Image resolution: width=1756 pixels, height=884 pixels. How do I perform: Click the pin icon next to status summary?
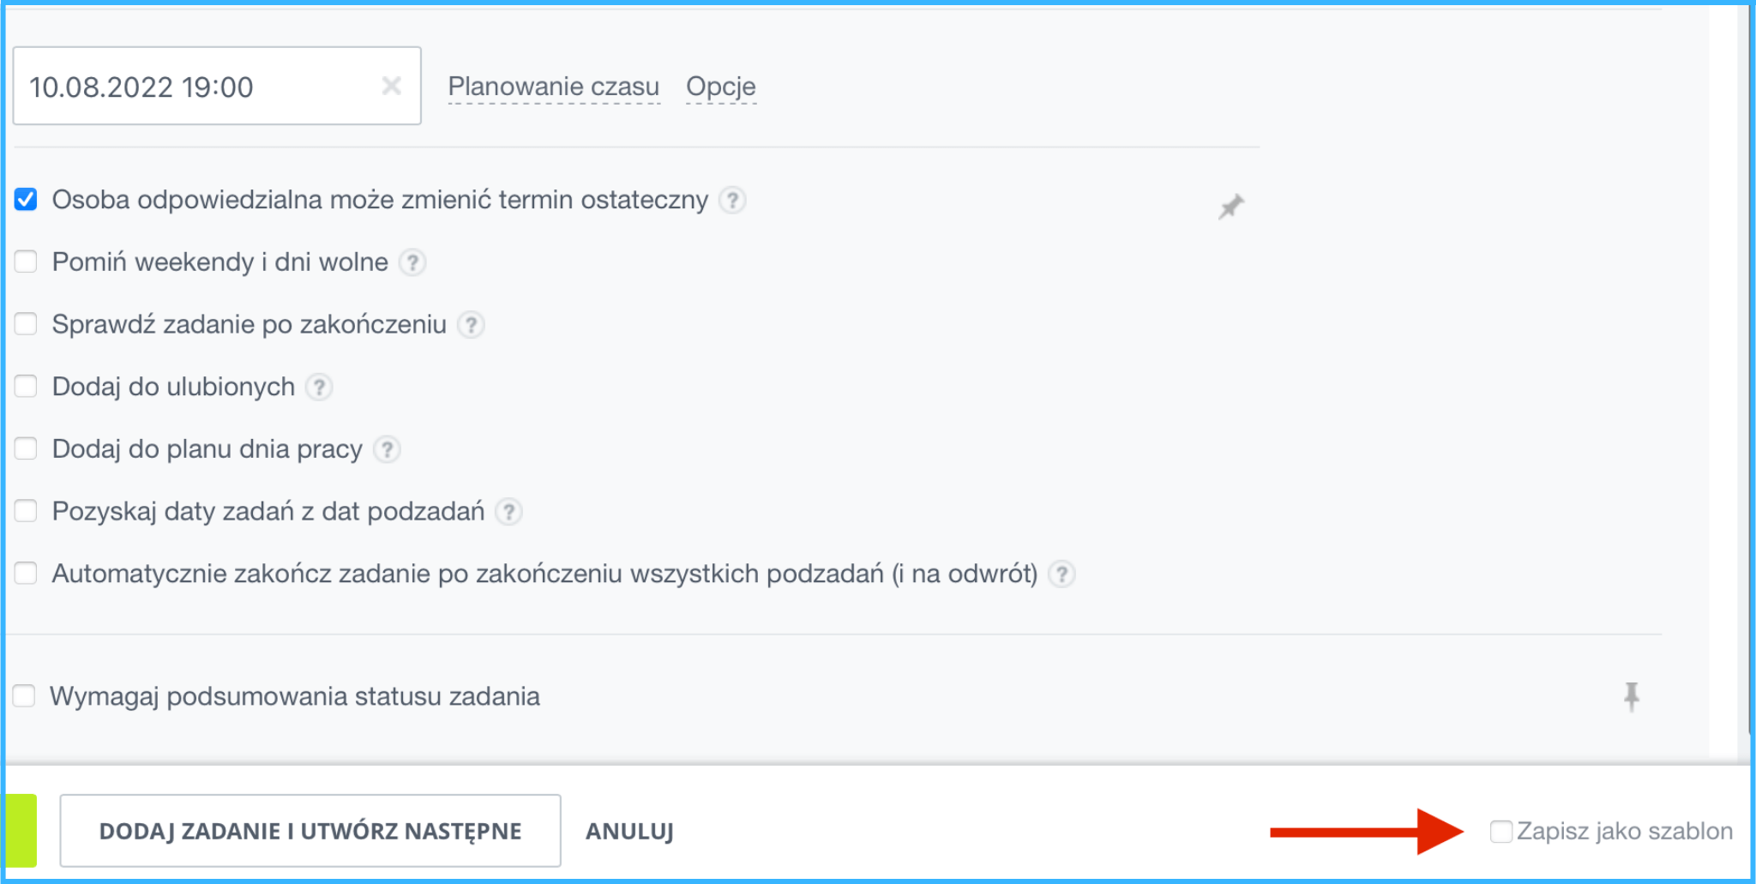tap(1631, 696)
